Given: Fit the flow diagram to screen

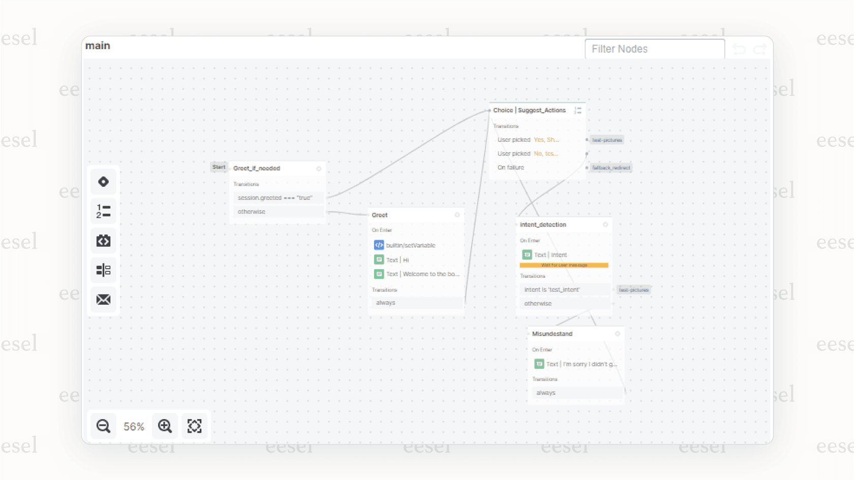Looking at the screenshot, I should 194,426.
